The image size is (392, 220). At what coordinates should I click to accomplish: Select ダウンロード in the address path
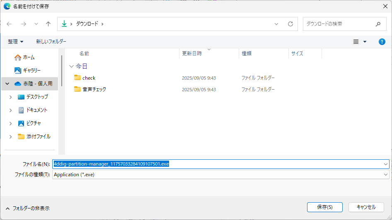(87, 24)
